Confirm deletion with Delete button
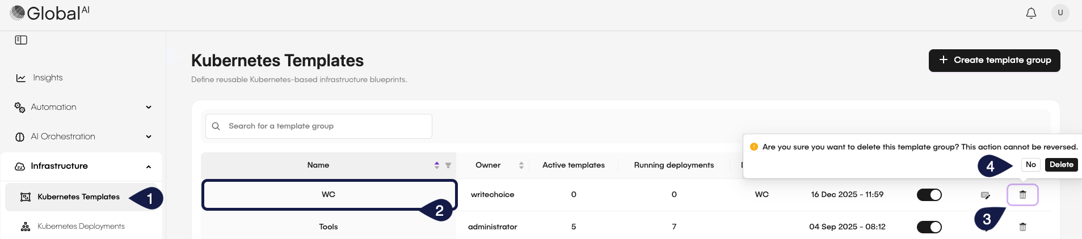The width and height of the screenshot is (1082, 239). 1061,165
